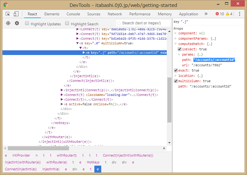Select IntlProvider in the breadcrumb trail
Screen dimensions: 247x175
pyautogui.click(x=20, y=155)
